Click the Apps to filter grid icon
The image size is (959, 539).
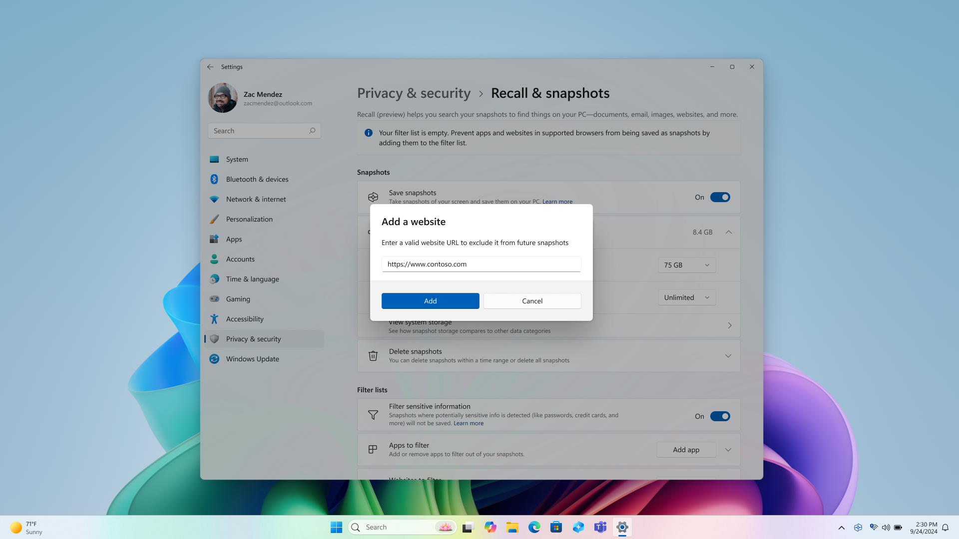372,449
